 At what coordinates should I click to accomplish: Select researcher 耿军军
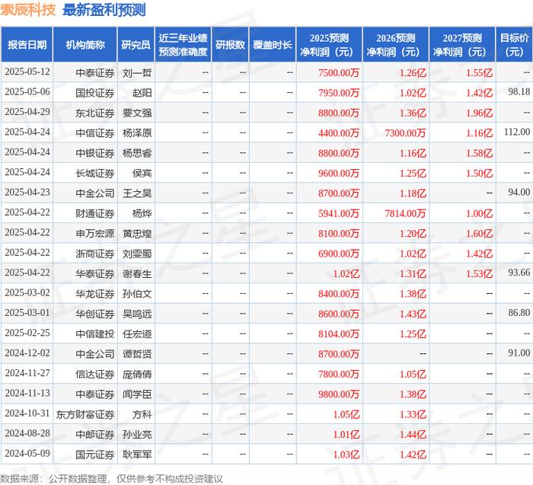tap(137, 454)
